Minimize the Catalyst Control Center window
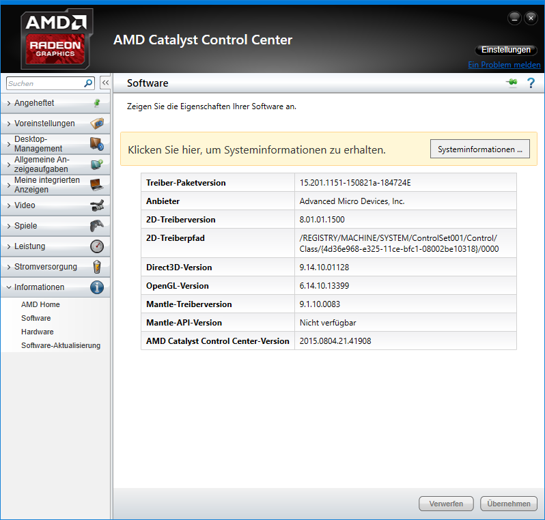545x520 pixels. (x=514, y=18)
